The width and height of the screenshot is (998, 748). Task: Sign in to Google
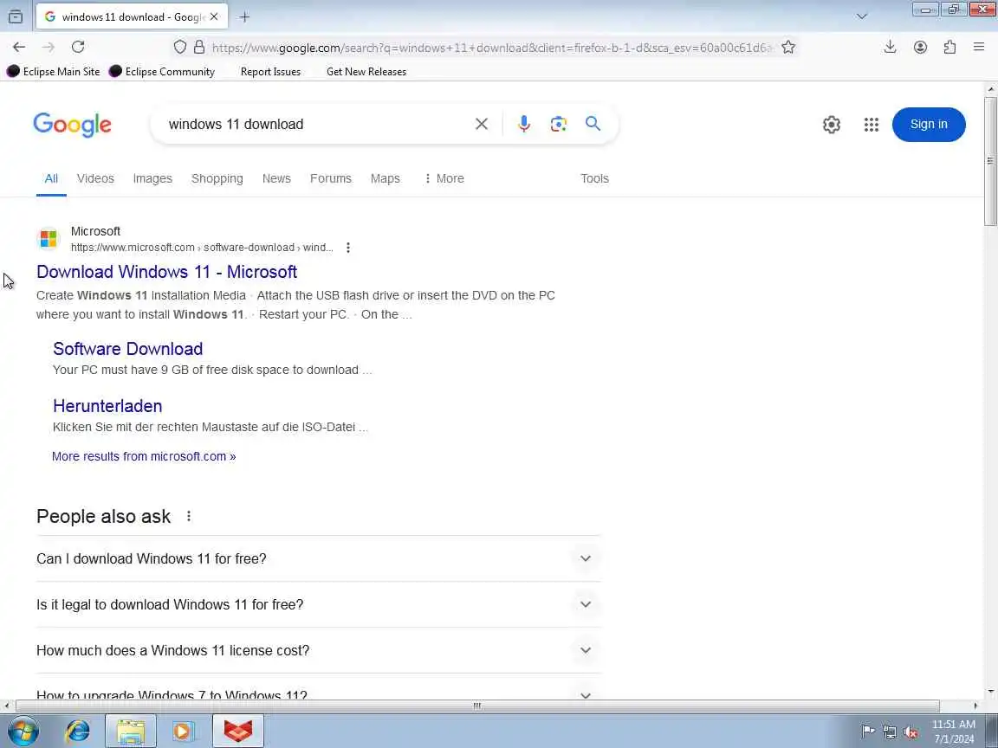pyautogui.click(x=929, y=125)
